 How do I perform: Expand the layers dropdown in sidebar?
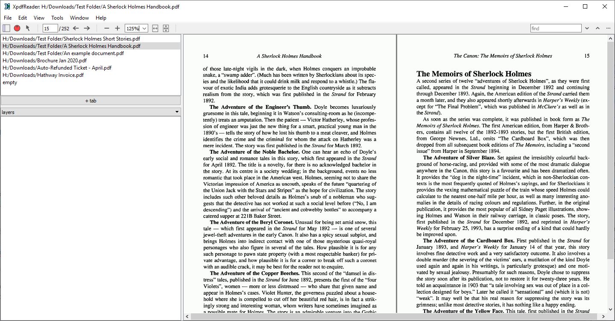(x=177, y=112)
